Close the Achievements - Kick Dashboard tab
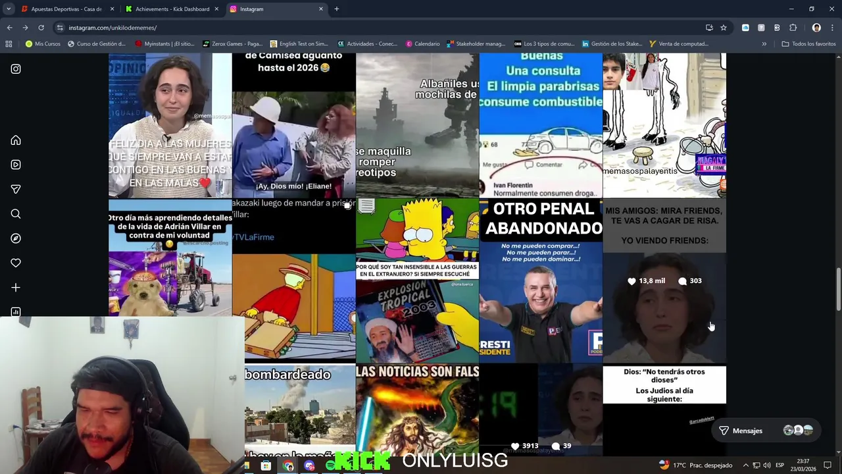 tap(216, 9)
